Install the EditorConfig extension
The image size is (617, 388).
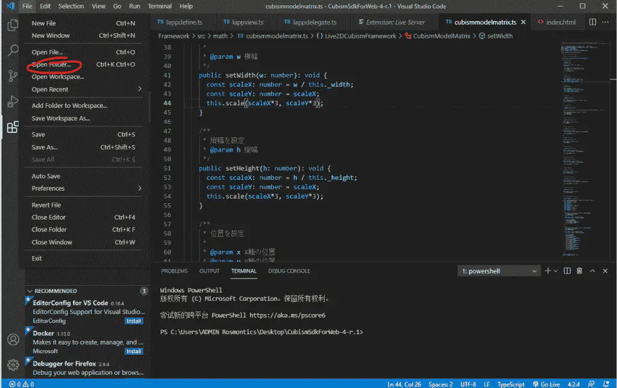[x=134, y=321]
